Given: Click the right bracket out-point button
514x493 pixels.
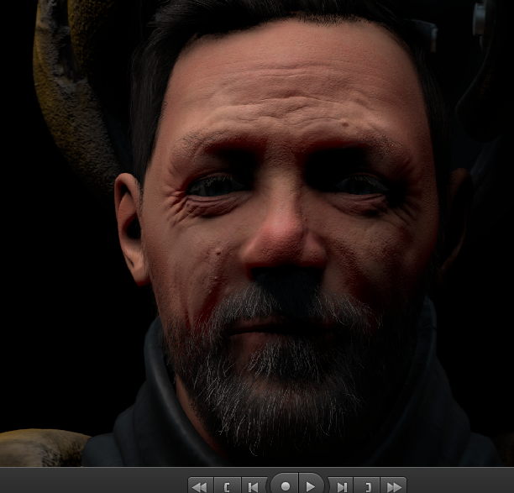Looking at the screenshot, I should [367, 485].
